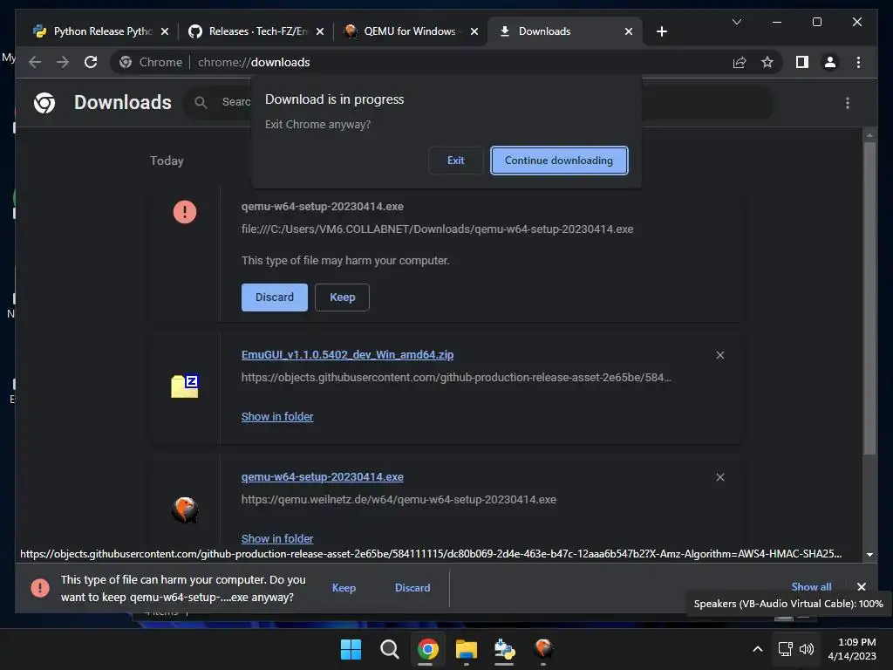Click the scroll down arrow at page bottom
The width and height of the screenshot is (893, 670).
[x=869, y=554]
